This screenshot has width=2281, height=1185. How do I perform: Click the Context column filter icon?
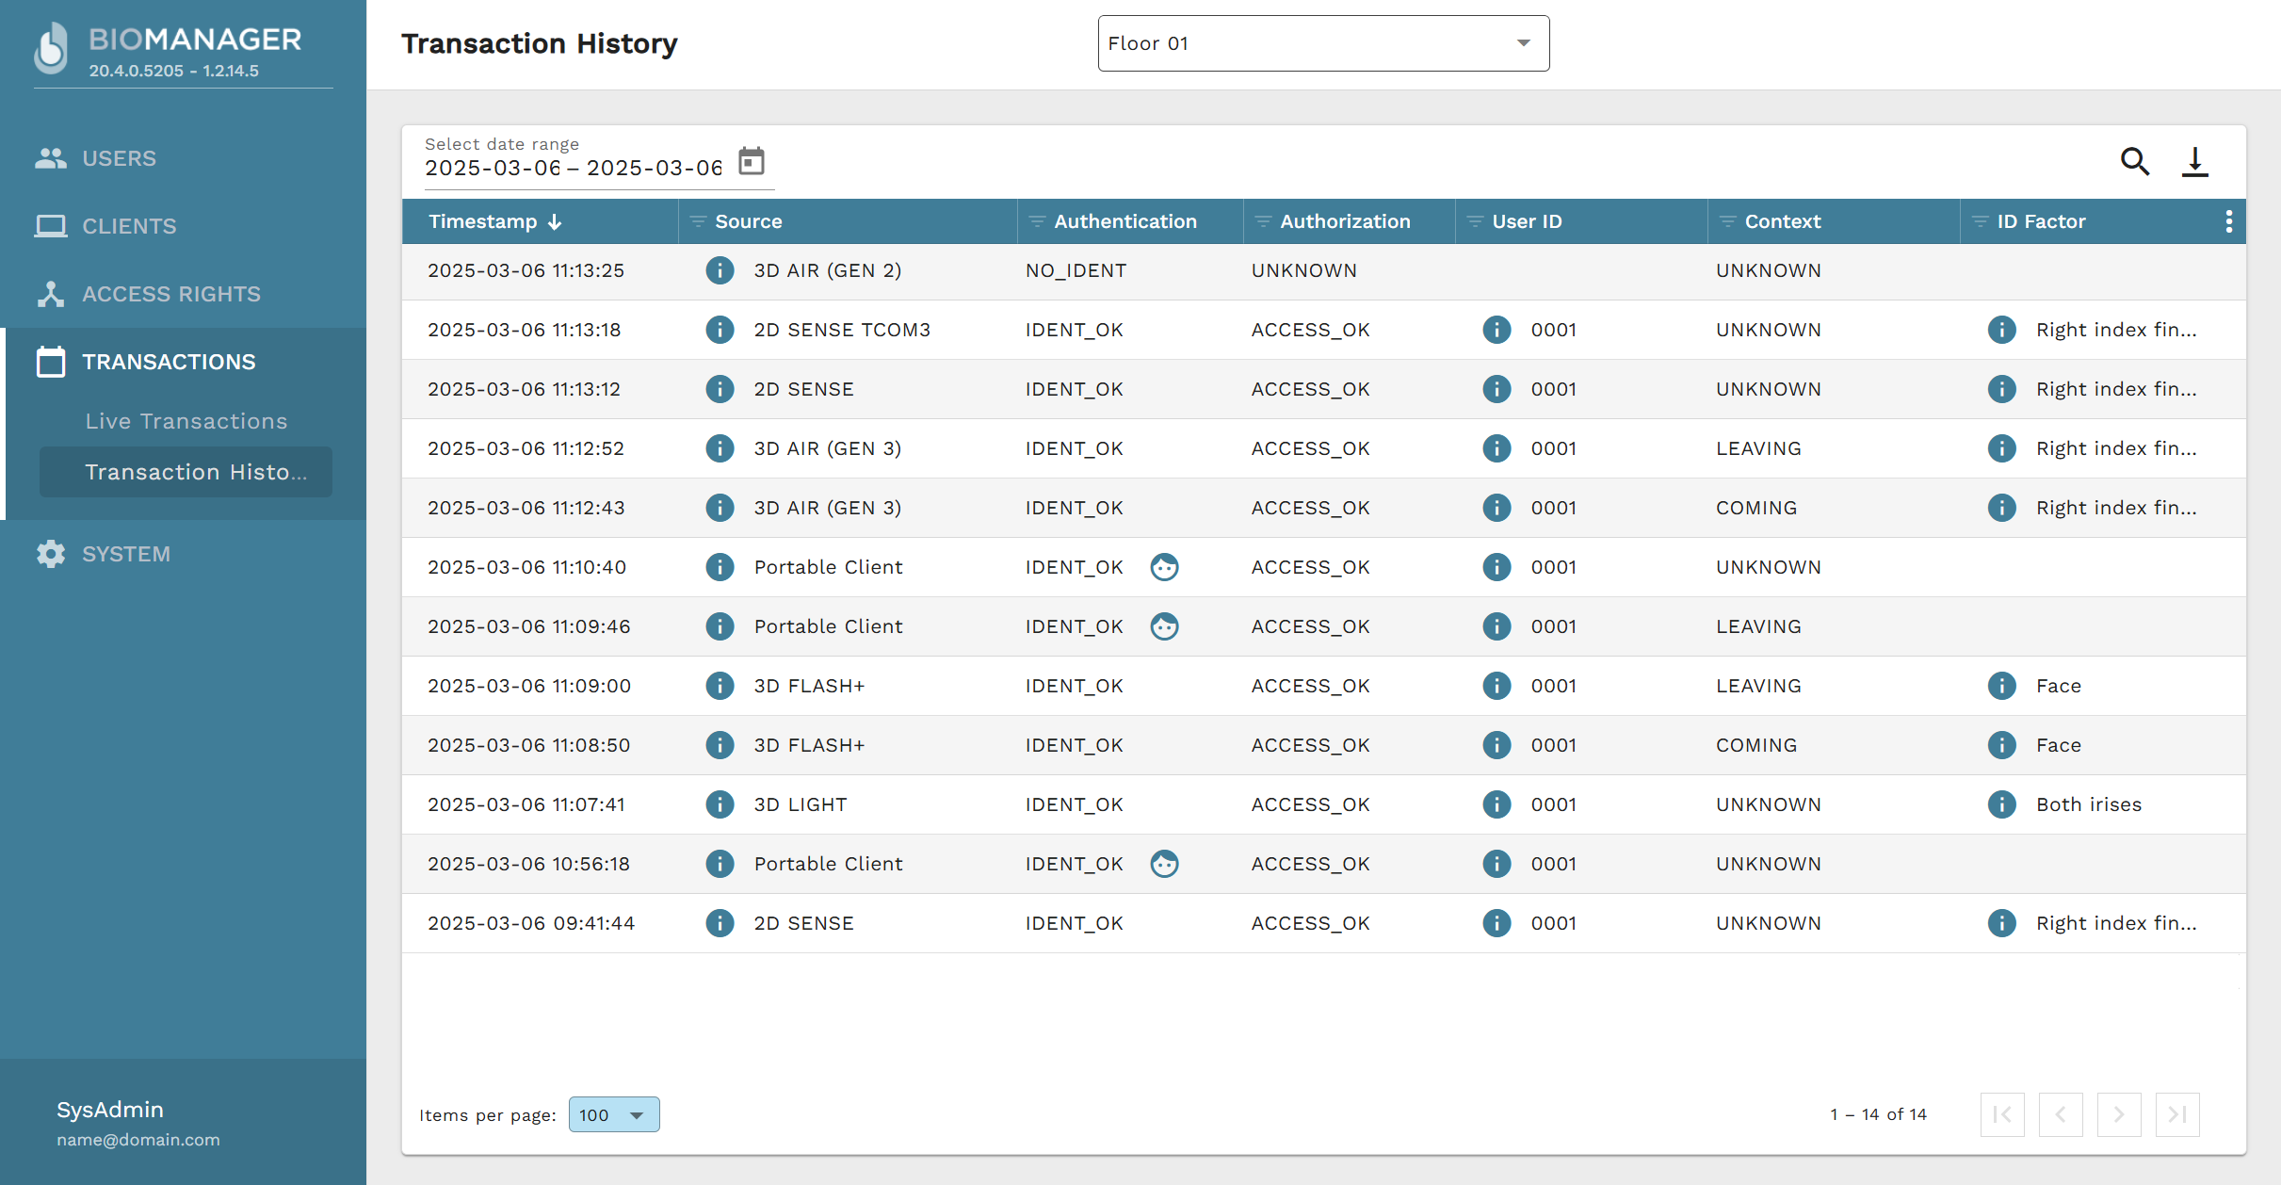(x=1727, y=221)
